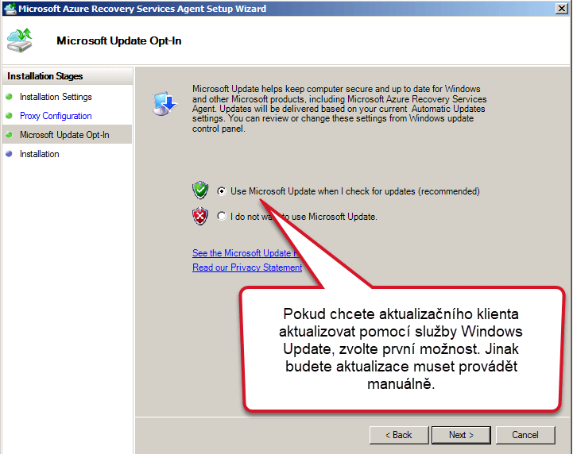
Task: Click the cloud backup drive header icon
Action: coord(20,40)
